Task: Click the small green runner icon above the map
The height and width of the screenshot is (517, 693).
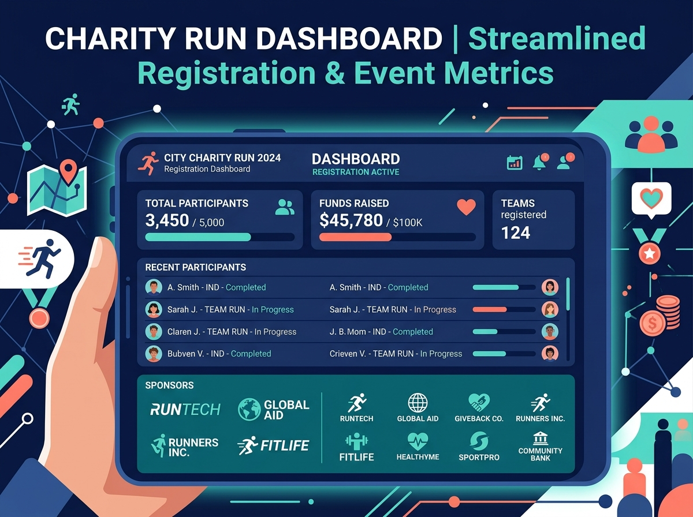Action: [70, 106]
